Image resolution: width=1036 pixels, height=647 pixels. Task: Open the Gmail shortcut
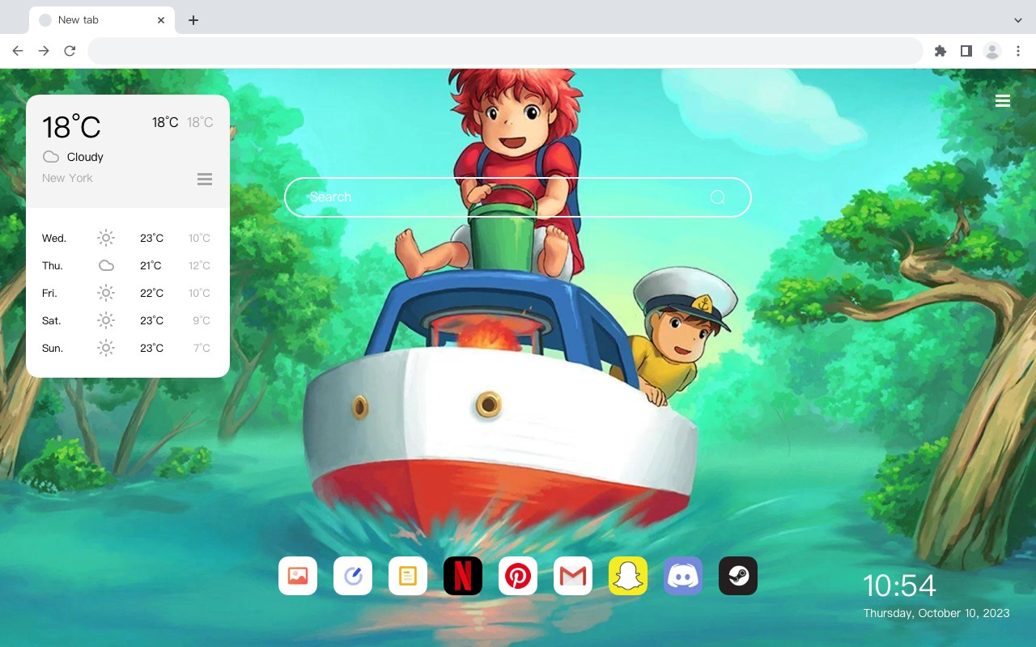pyautogui.click(x=573, y=576)
